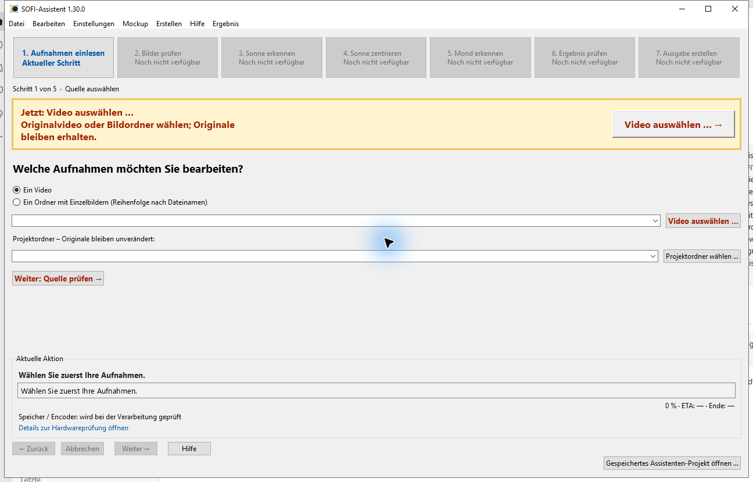Click the large 'Video auswählen … →' banner button
753x482 pixels.
673,124
